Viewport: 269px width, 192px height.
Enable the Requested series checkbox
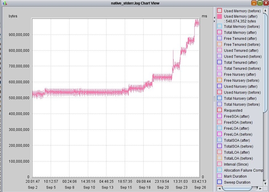(219, 110)
